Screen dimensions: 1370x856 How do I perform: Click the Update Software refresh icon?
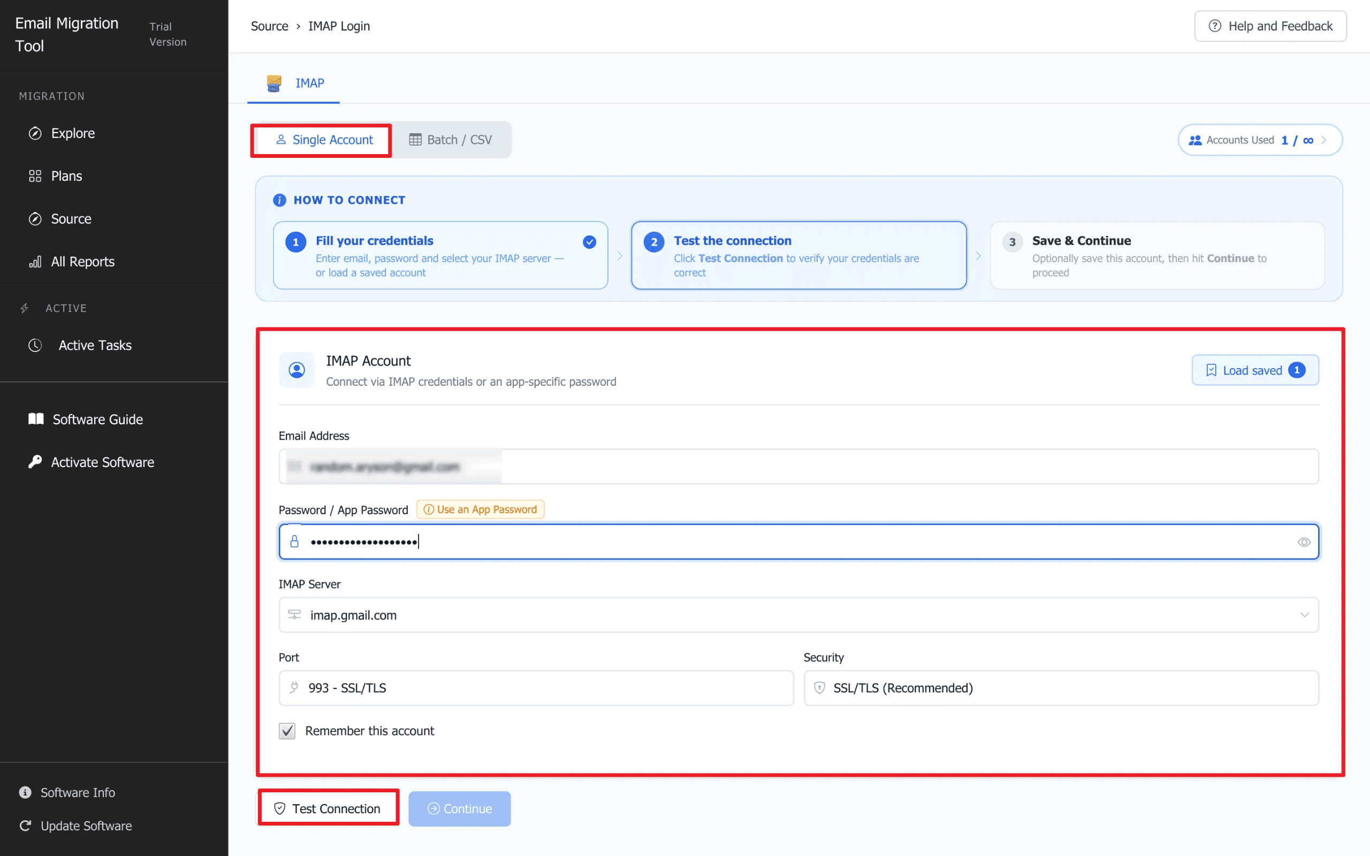tap(26, 826)
